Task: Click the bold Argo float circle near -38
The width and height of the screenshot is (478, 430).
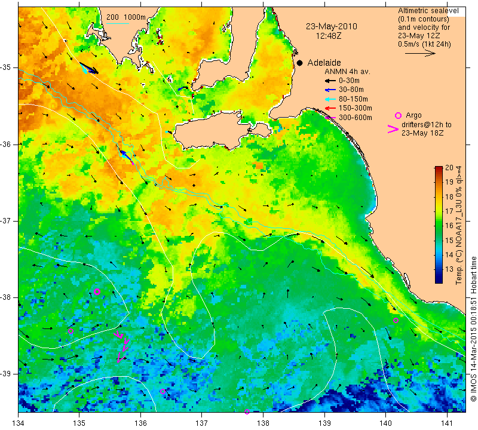Action: (x=97, y=291)
